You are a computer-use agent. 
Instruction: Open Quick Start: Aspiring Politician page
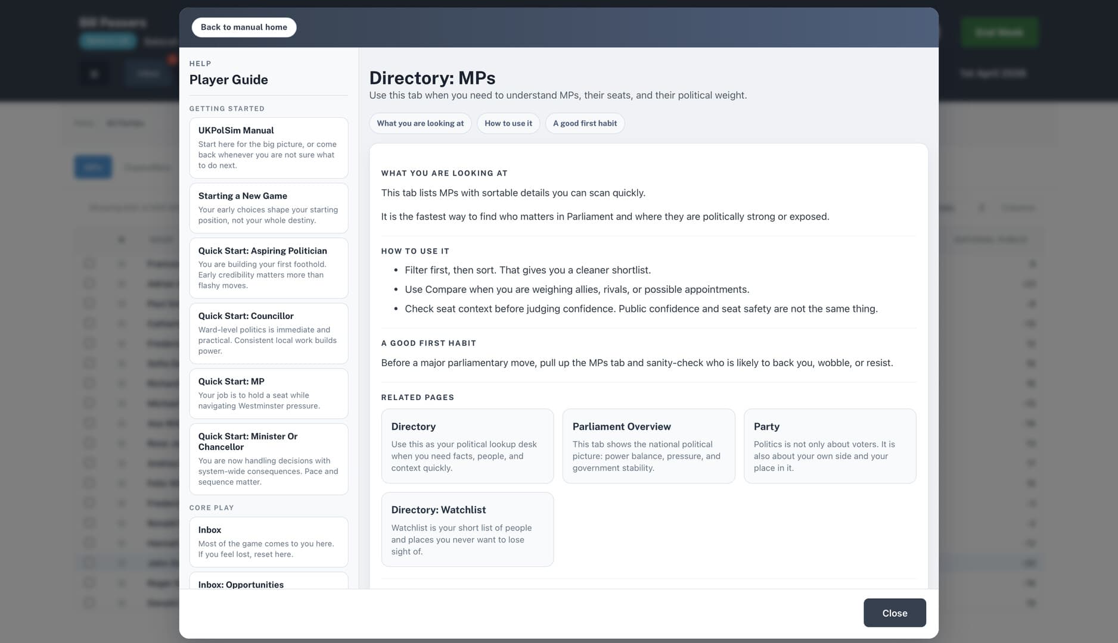(x=268, y=268)
